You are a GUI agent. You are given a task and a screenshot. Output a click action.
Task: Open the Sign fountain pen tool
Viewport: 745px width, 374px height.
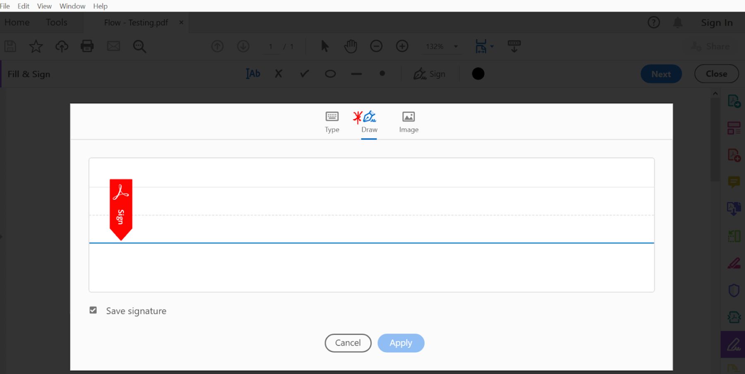[429, 74]
